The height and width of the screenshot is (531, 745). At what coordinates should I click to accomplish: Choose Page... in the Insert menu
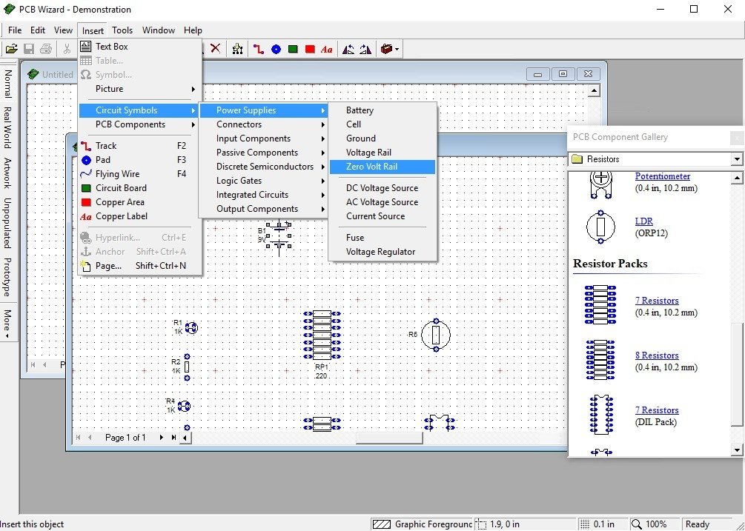pyautogui.click(x=139, y=266)
